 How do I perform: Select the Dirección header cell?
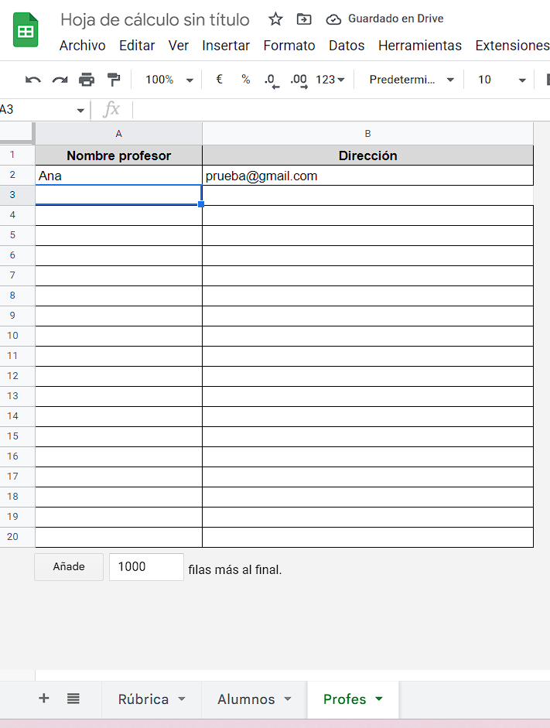pos(367,156)
